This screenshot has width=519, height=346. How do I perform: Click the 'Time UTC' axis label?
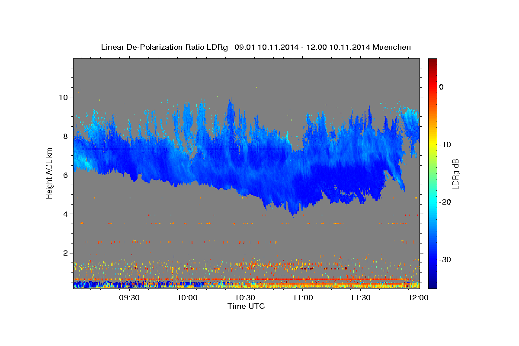pyautogui.click(x=246, y=306)
